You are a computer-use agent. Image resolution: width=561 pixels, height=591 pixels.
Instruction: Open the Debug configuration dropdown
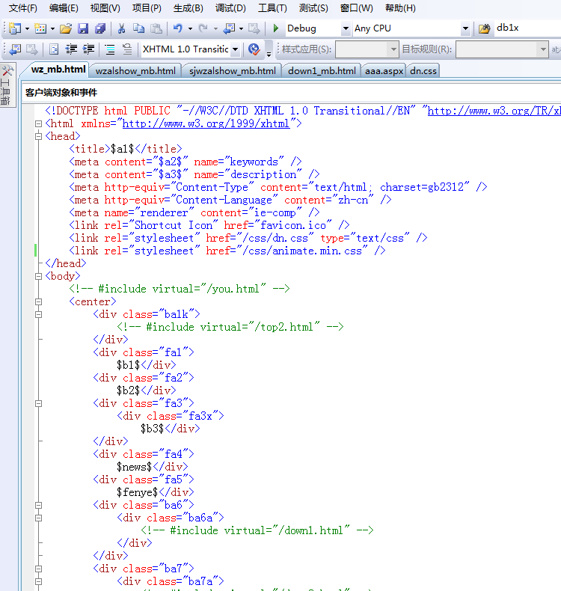[x=346, y=28]
